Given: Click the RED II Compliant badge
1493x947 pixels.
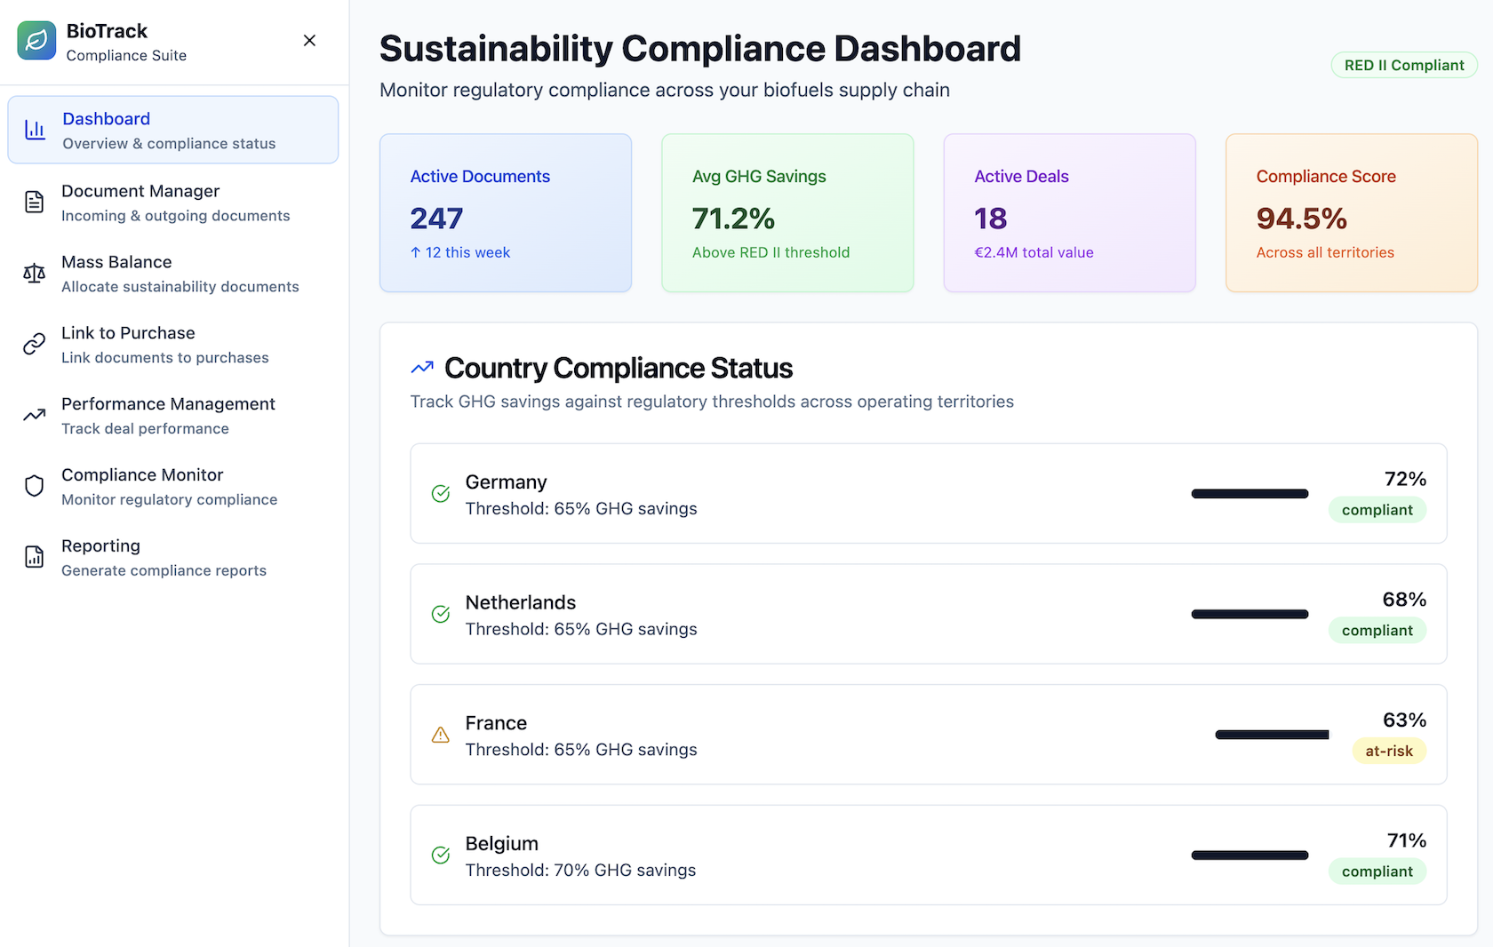Looking at the screenshot, I should [x=1403, y=65].
